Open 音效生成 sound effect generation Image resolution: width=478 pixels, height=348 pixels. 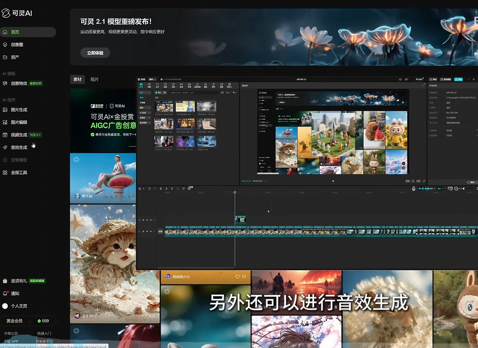[18, 147]
